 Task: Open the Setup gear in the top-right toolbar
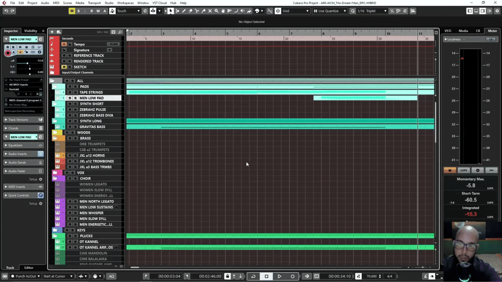[497, 11]
